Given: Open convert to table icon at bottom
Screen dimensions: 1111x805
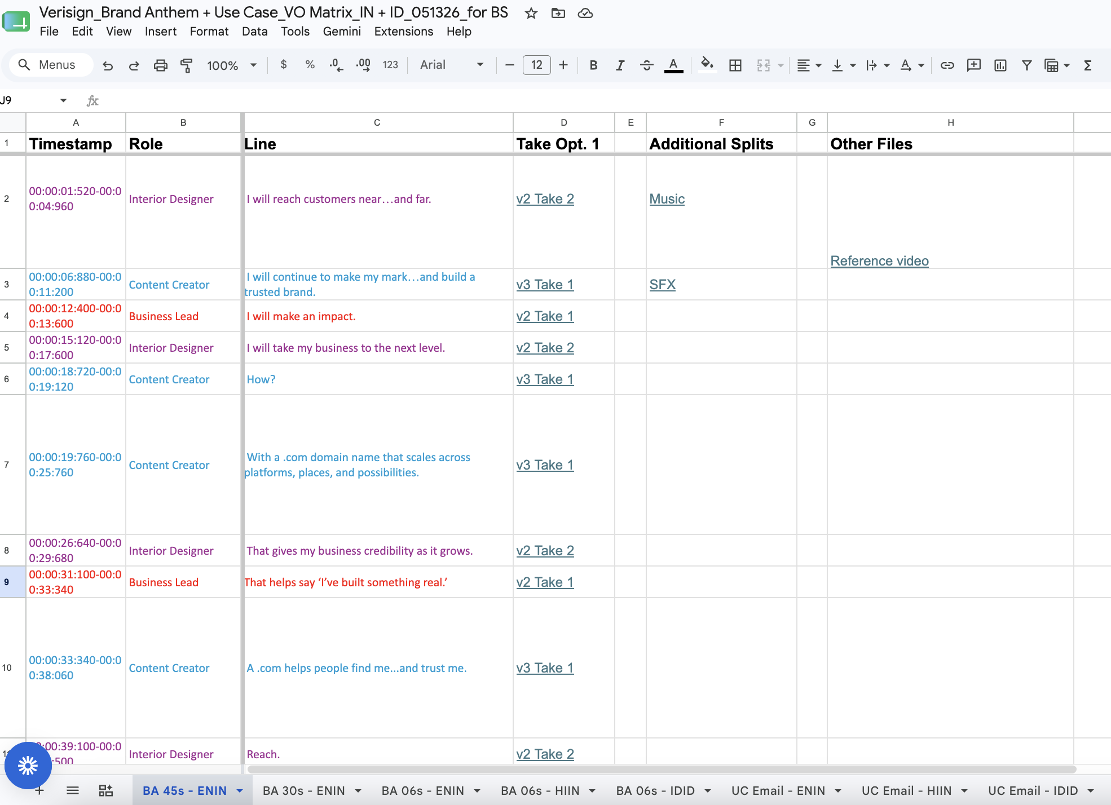Looking at the screenshot, I should [x=106, y=790].
